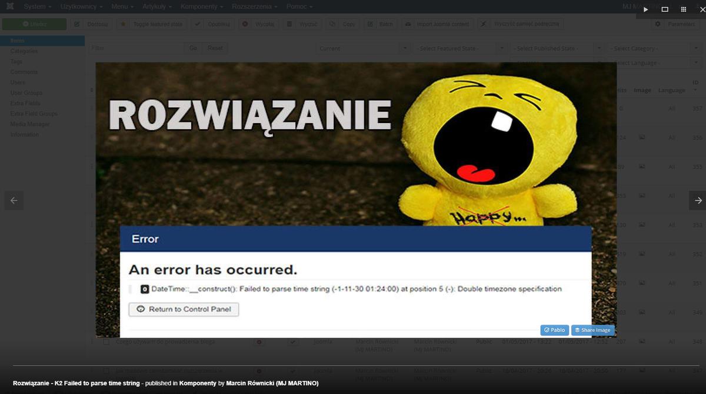Viewport: 706px width, 394px height.
Task: Open the Rozszerzenia menu
Action: 255,6
